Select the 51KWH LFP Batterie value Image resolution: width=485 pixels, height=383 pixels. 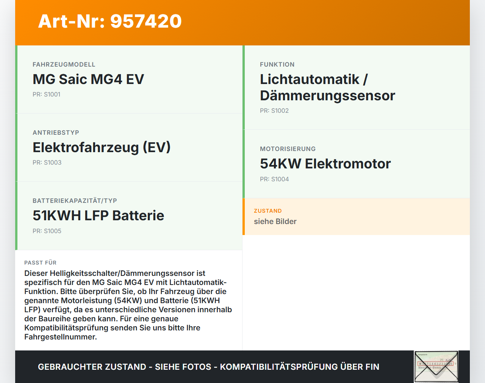click(x=98, y=216)
